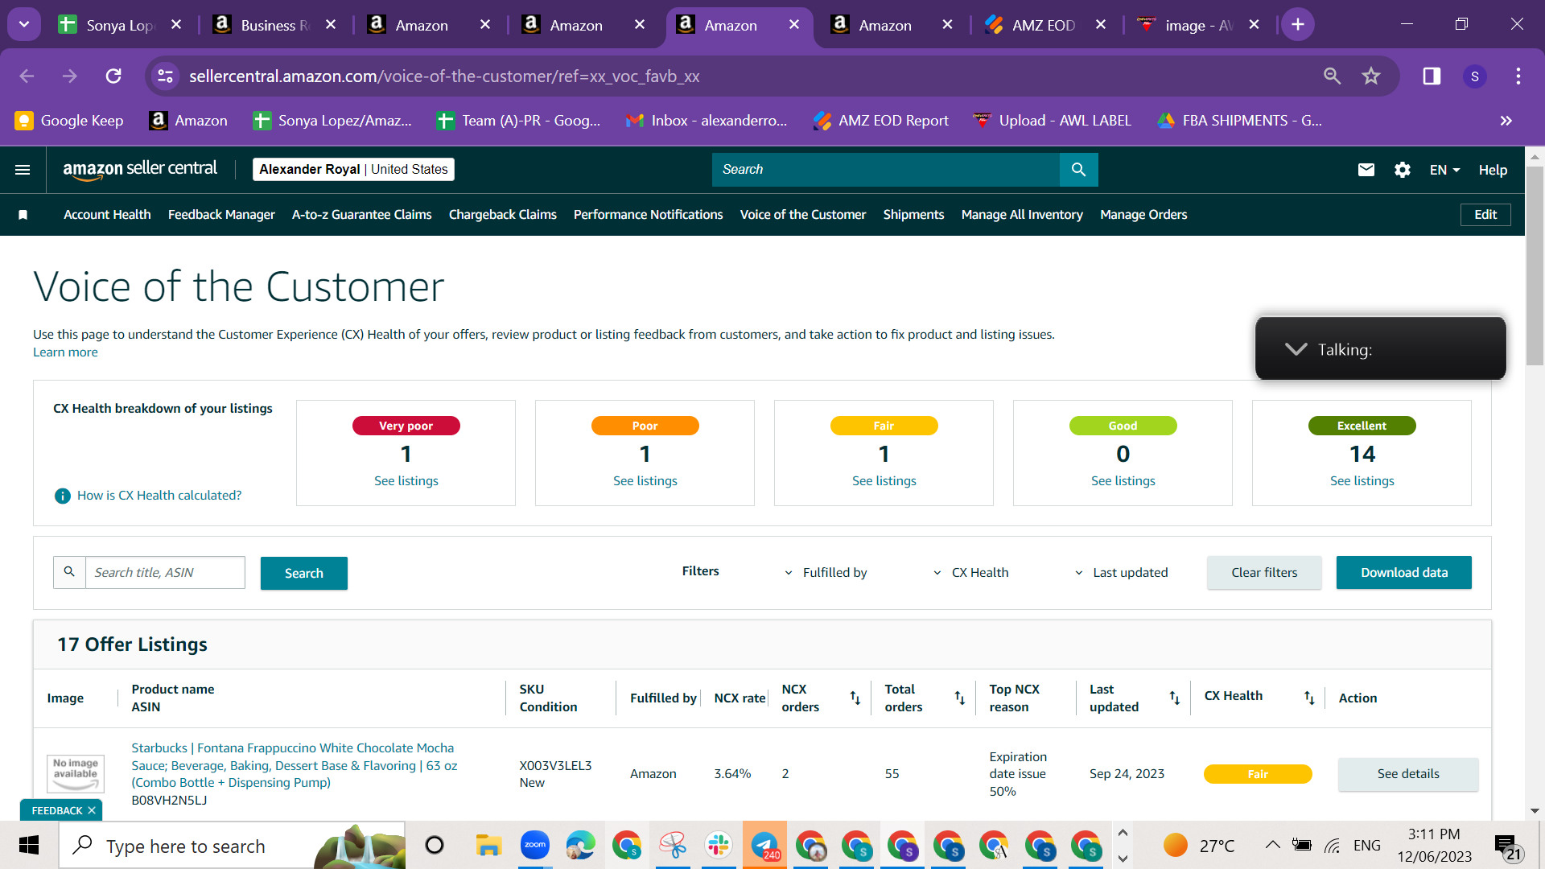The width and height of the screenshot is (1545, 869).
Task: Click the Amazon Seller Central logo
Action: point(140,169)
